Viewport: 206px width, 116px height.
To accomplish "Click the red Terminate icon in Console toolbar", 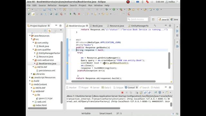I will [122, 92].
